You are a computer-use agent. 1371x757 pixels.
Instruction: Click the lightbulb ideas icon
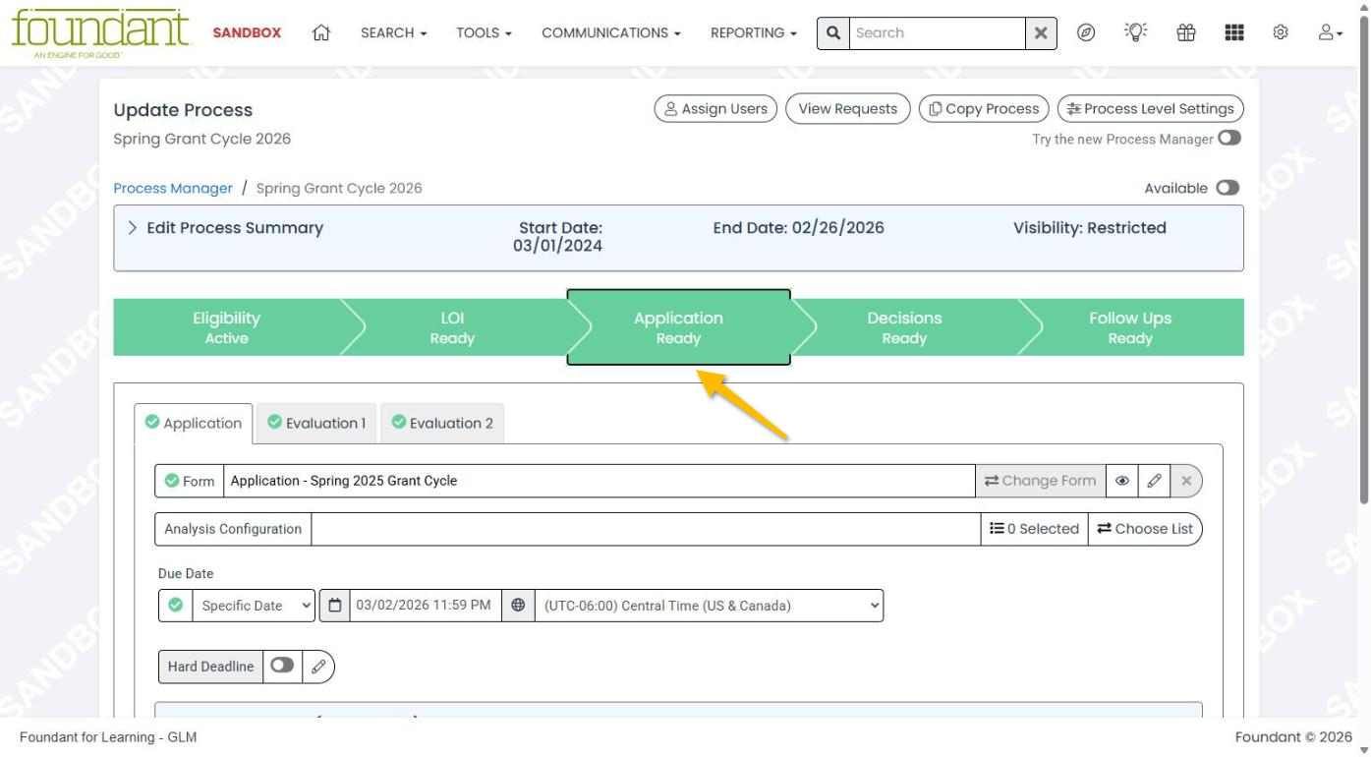click(1135, 32)
